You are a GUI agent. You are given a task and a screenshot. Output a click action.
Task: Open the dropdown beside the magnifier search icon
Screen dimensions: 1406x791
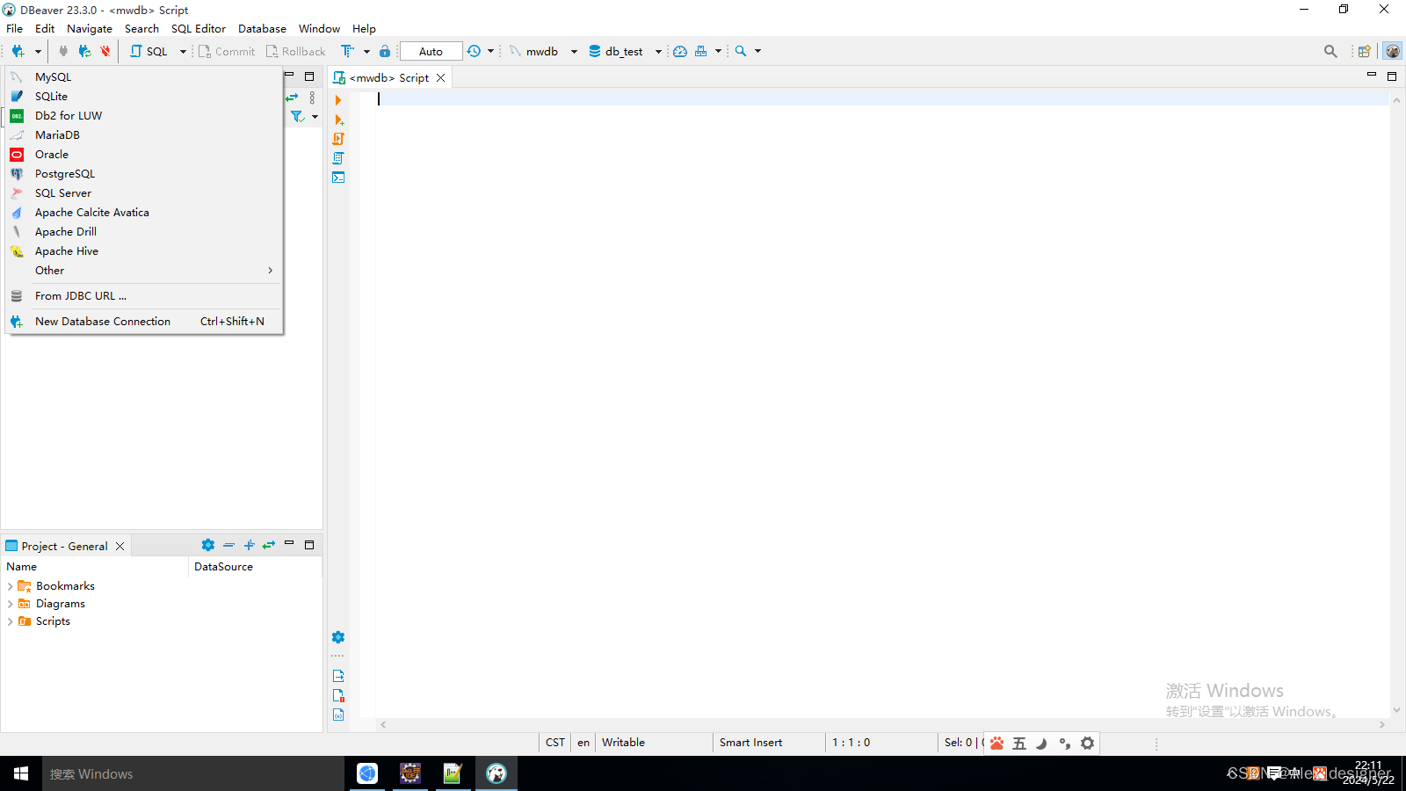[757, 51]
